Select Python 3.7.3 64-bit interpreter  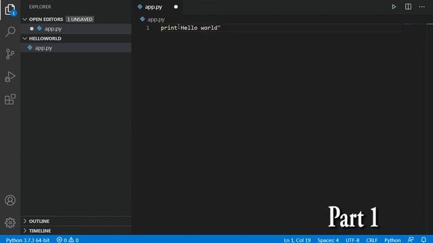click(28, 240)
